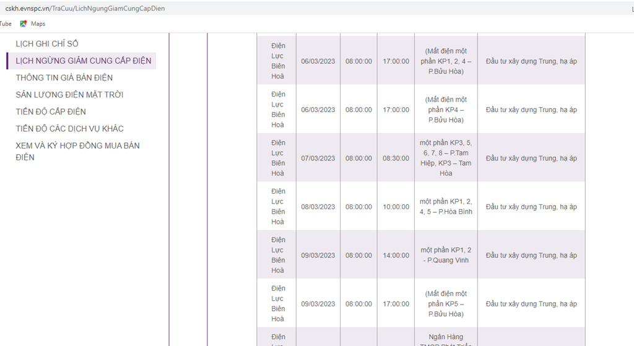Click the P.Quang Vinh area cell
The width and height of the screenshot is (634, 346).
click(446, 255)
